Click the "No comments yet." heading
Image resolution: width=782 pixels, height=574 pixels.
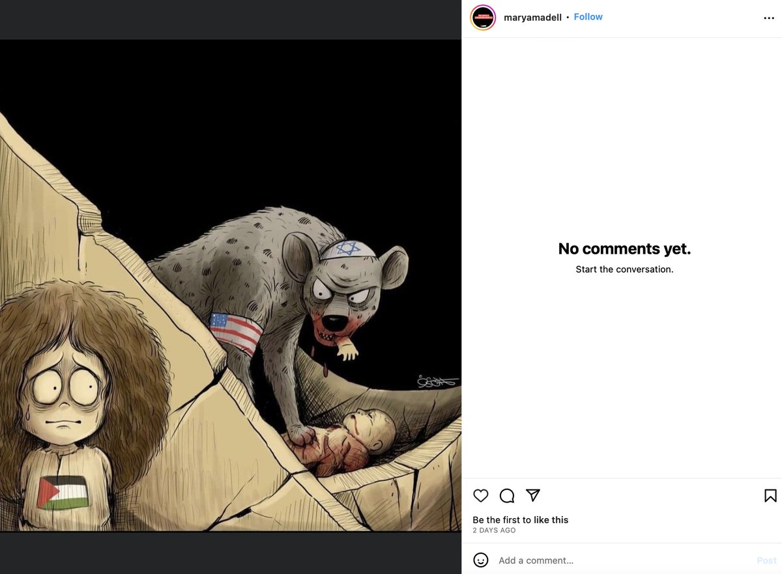624,249
